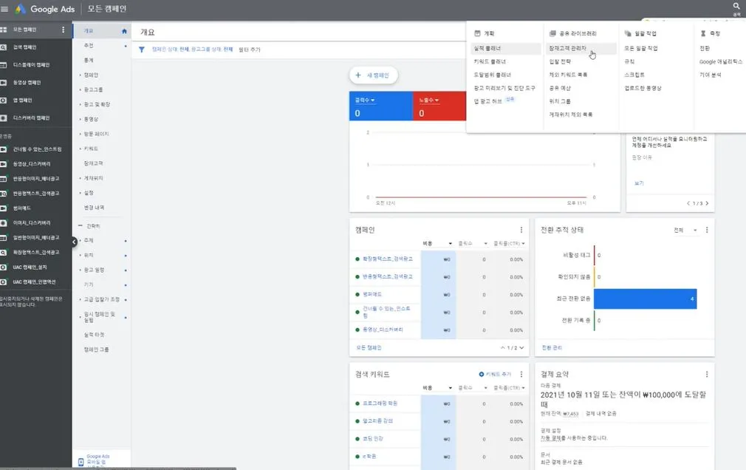Image resolution: width=746 pixels, height=470 pixels.
Task: Select 동영상 캠페인 camera icon in sidebar
Action: 4,82
